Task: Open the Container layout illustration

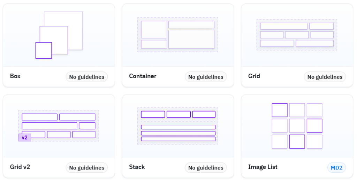Action: [178, 35]
